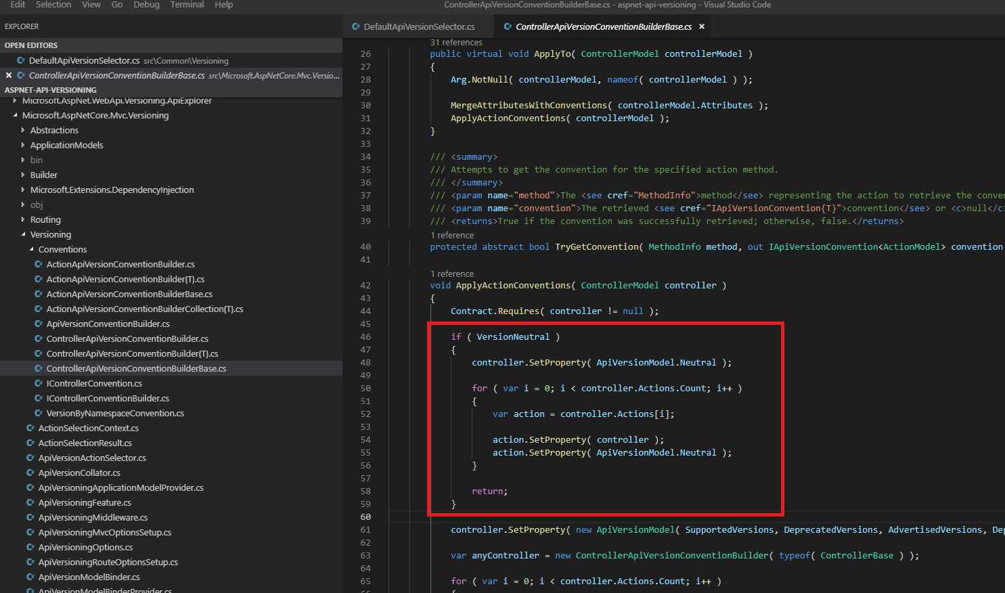Click C# icon of ActionApiVersionConventionBuilderCollection{T}.cs
The image size is (1005, 593).
[x=39, y=309]
